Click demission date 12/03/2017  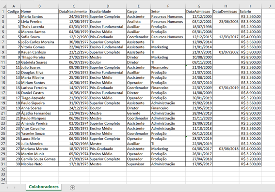pos(226,37)
